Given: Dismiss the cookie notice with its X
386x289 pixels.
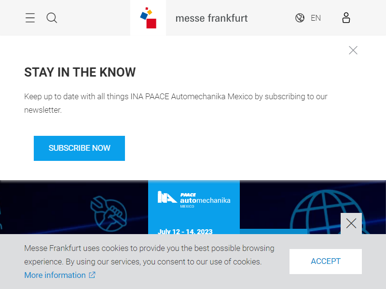Looking at the screenshot, I should coord(351,223).
